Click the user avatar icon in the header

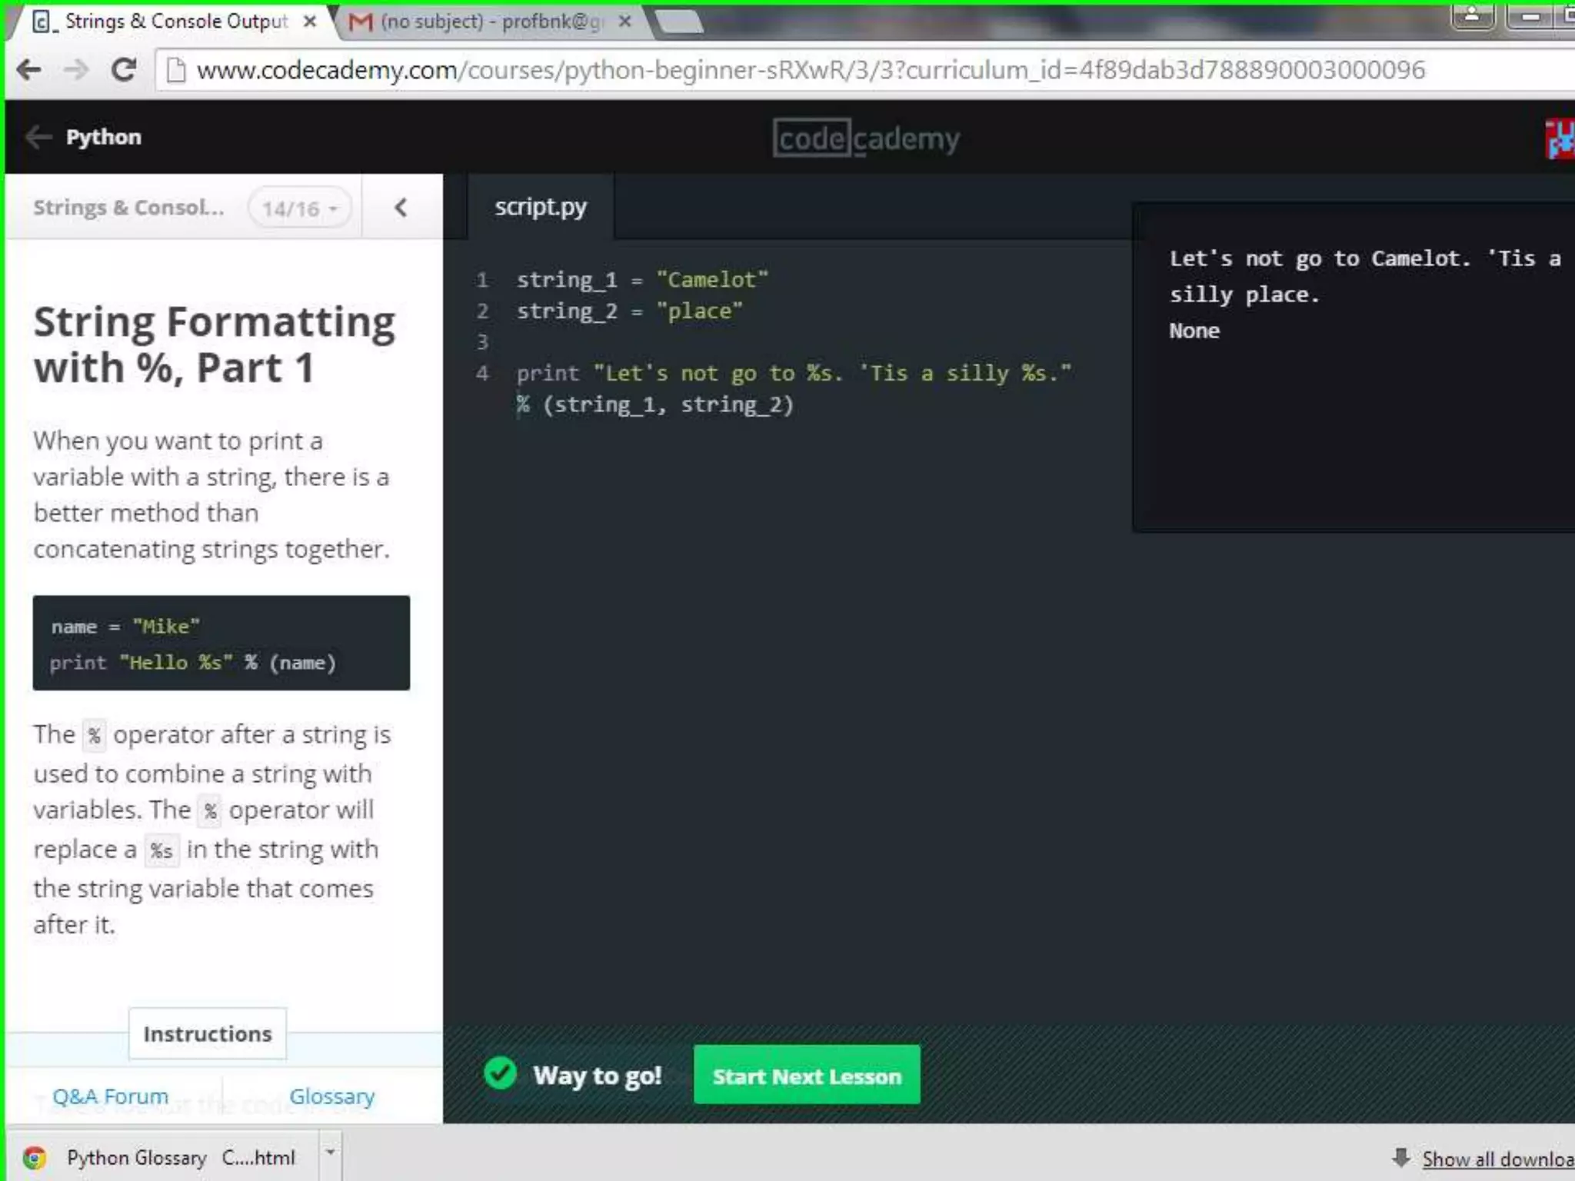click(1561, 139)
